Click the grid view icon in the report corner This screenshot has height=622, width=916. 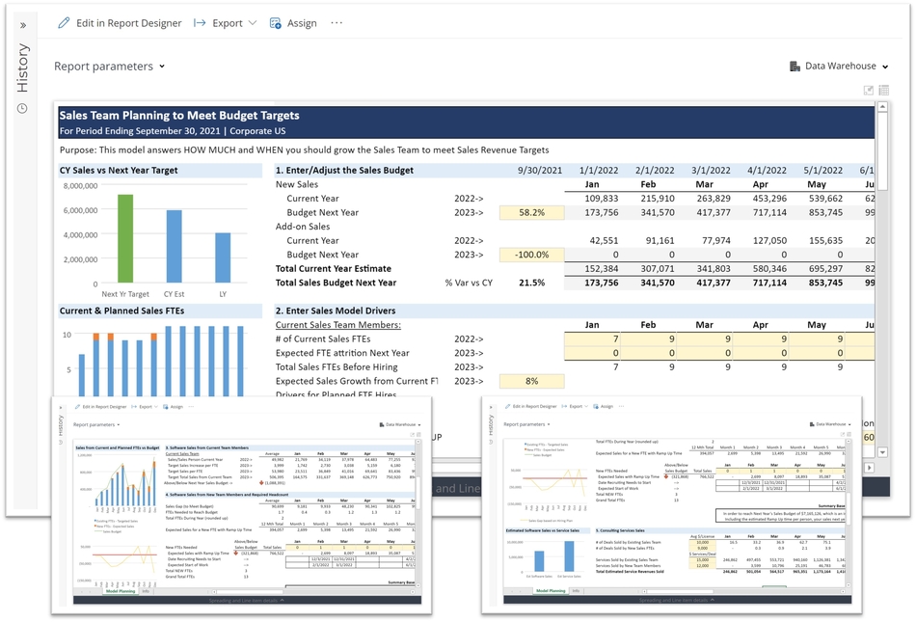(x=882, y=90)
